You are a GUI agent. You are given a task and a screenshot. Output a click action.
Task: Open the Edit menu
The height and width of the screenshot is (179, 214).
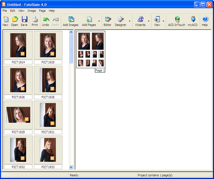(12, 11)
